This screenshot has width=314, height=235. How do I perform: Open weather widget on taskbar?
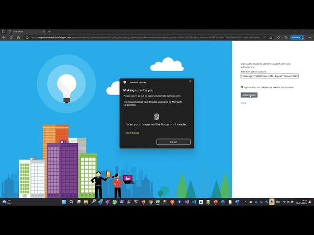coord(7,202)
